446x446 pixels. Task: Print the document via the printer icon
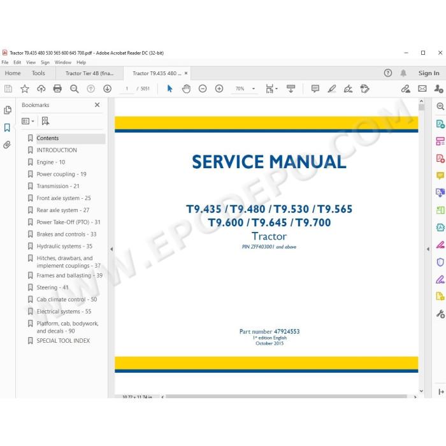pos(57,89)
